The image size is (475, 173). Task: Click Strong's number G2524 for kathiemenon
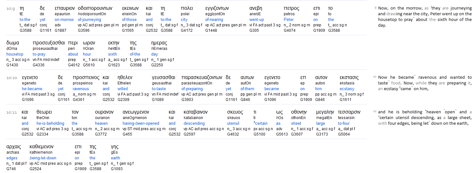click(x=35, y=169)
